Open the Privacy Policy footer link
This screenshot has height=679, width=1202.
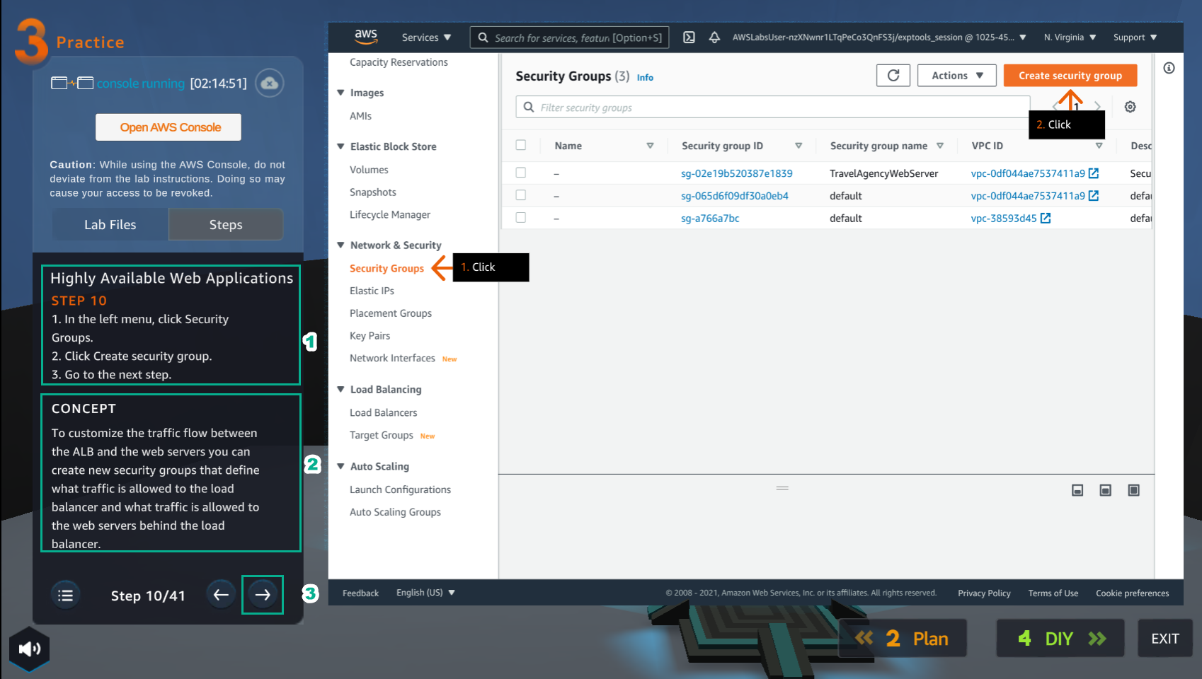coord(984,593)
